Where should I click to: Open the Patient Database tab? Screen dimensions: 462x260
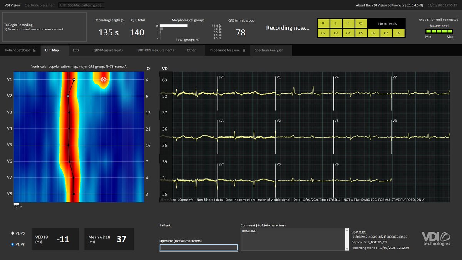(x=20, y=50)
